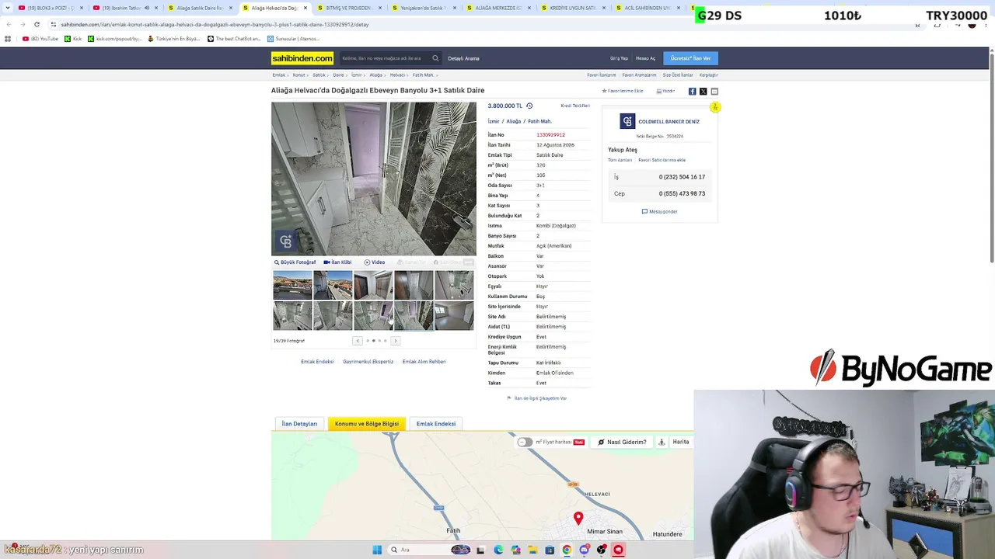Toggle the m² Fiyat haritası switch
995x559 pixels.
(525, 442)
